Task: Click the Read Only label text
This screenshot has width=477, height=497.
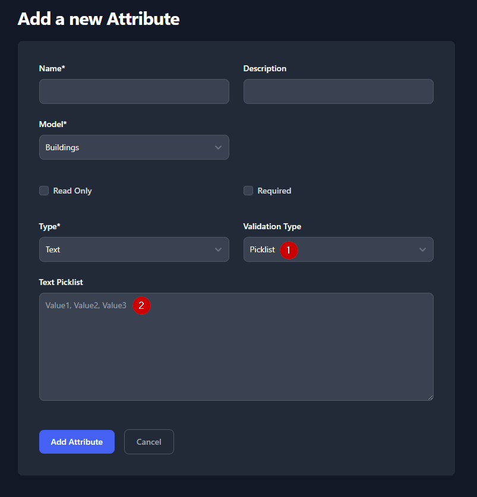Action: point(72,191)
